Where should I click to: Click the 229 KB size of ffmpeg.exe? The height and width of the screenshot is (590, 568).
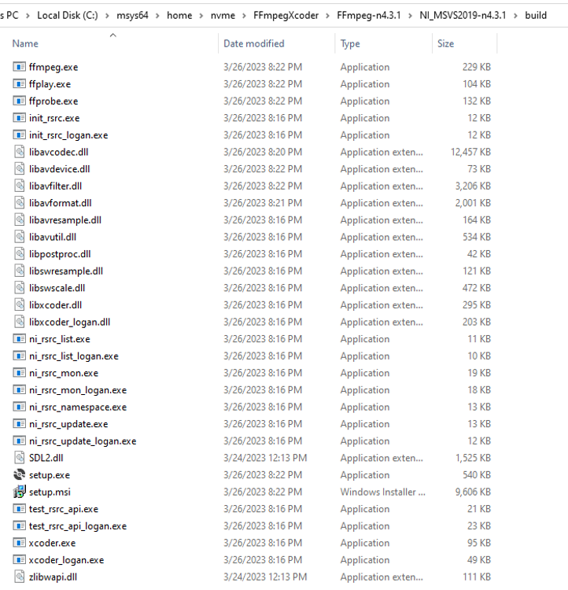pos(477,67)
